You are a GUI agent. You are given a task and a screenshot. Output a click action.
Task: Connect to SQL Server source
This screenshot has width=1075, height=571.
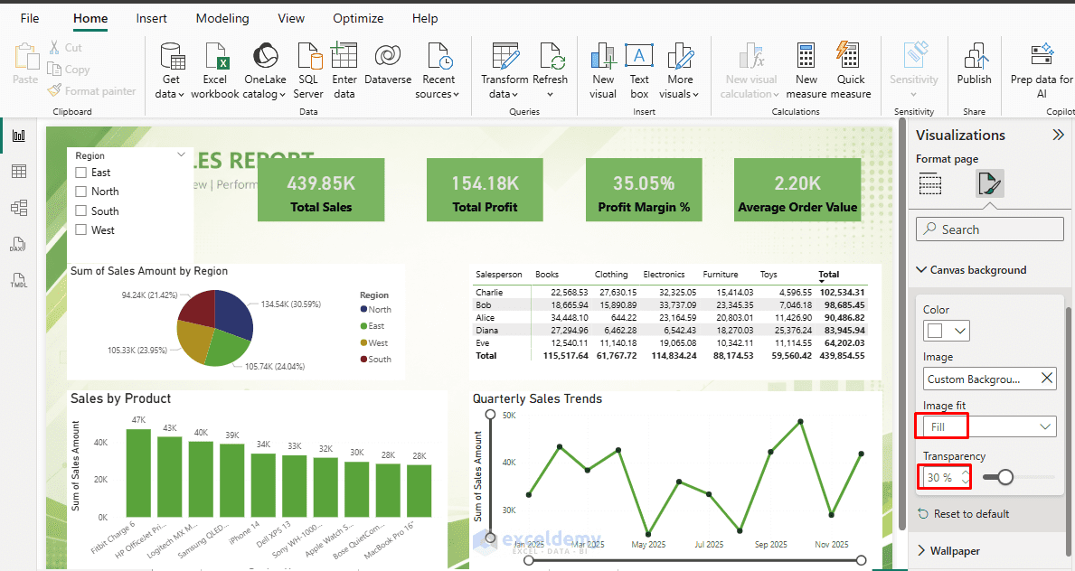pyautogui.click(x=308, y=70)
